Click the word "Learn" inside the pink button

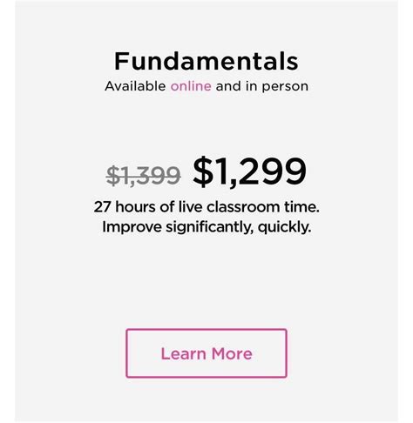[x=184, y=353]
